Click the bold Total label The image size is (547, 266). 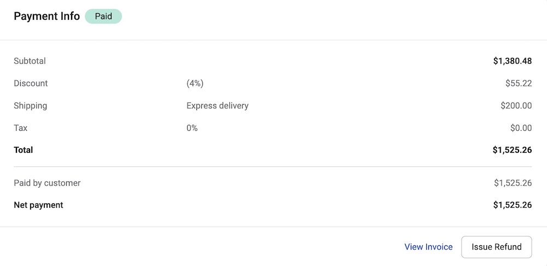[23, 150]
